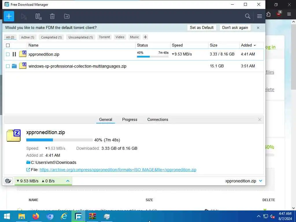Viewport: 296px width, 222px height.
Task: Click the trash delete toolbar icon
Action: [x=52, y=16]
